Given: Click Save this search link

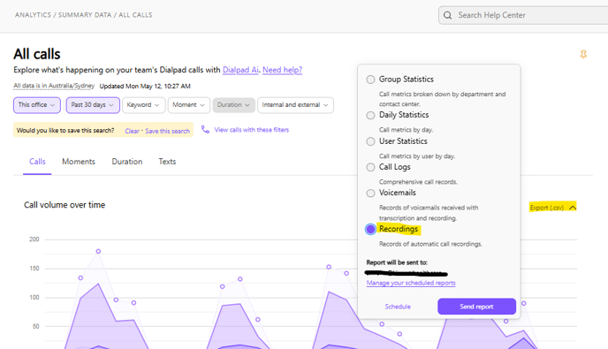Looking at the screenshot, I should 168,131.
